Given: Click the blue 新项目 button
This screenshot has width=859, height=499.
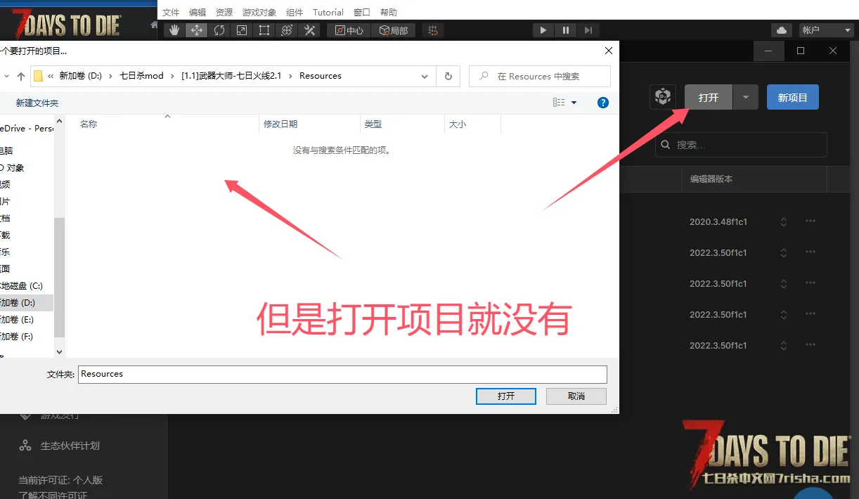Looking at the screenshot, I should tap(792, 98).
